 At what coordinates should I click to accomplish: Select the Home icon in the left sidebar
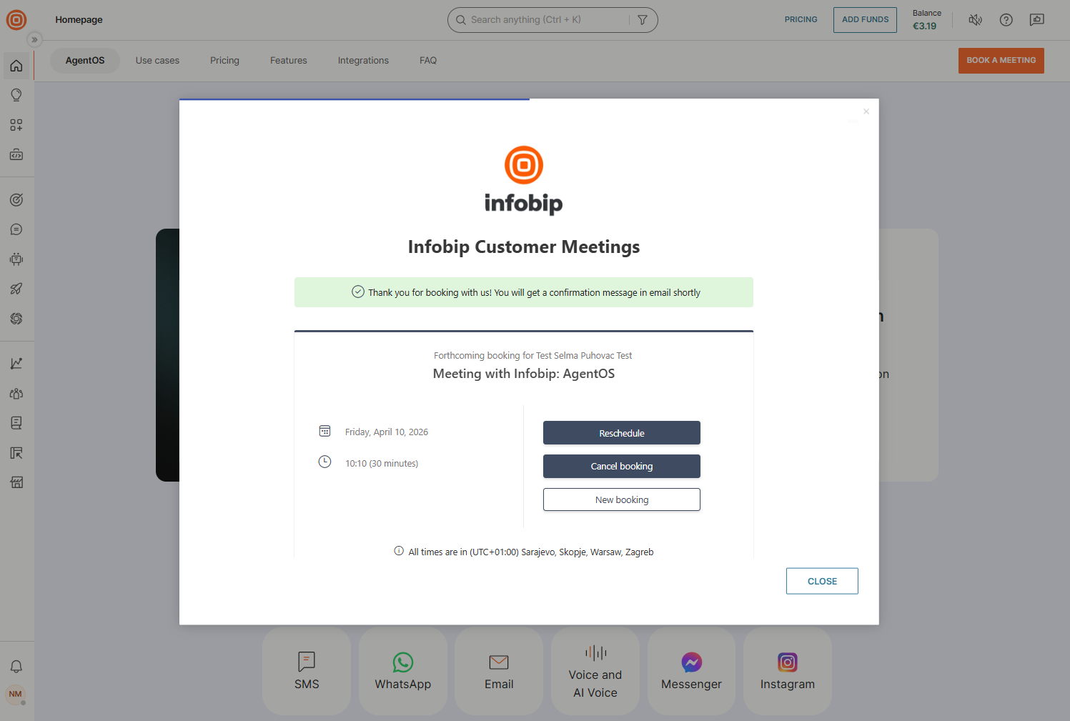click(x=16, y=65)
